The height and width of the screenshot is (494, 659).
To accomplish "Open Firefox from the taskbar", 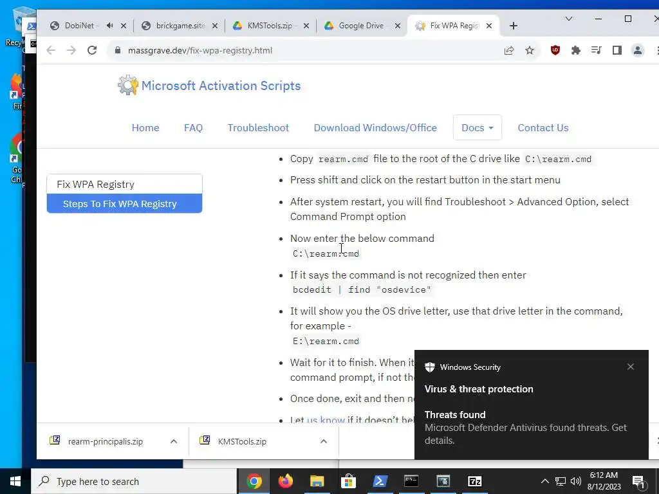I will [286, 481].
